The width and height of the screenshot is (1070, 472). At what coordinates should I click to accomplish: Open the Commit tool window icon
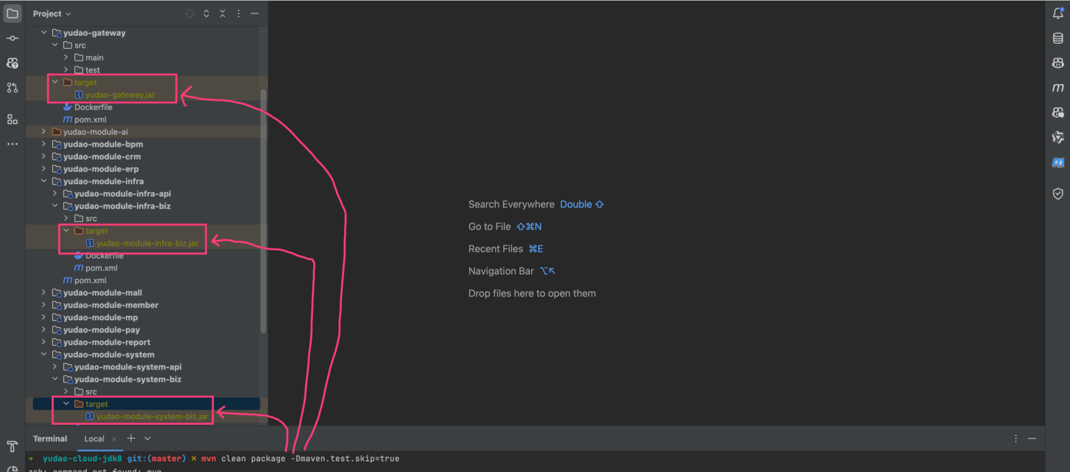point(12,38)
